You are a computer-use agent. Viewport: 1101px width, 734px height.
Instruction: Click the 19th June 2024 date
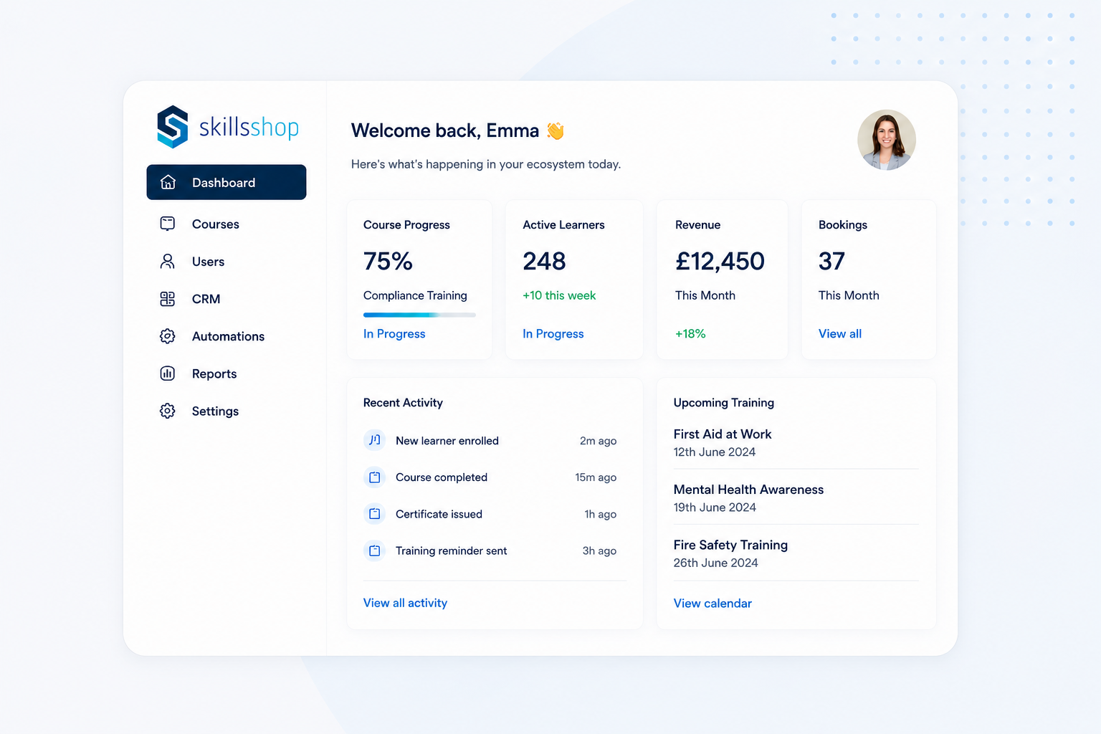point(715,507)
